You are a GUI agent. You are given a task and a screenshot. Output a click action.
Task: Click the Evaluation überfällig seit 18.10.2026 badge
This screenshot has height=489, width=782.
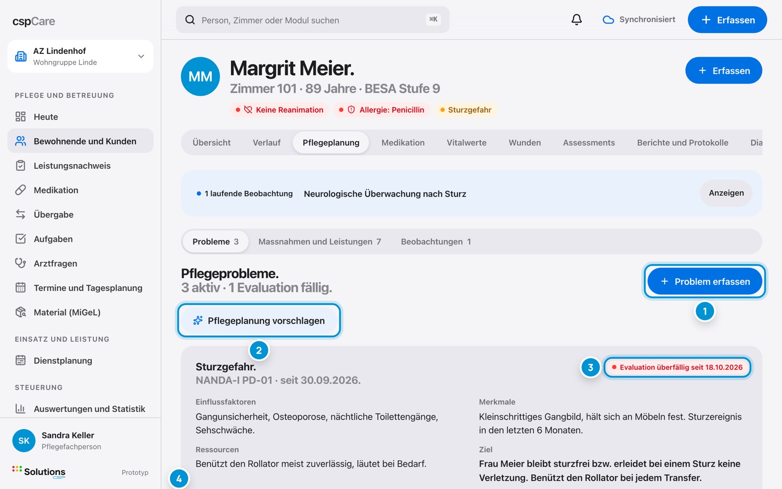(677, 367)
